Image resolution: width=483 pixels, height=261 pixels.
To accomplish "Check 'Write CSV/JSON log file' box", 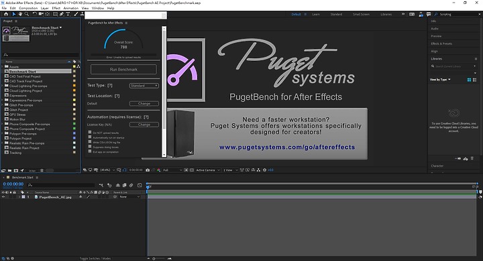I will coord(90,142).
